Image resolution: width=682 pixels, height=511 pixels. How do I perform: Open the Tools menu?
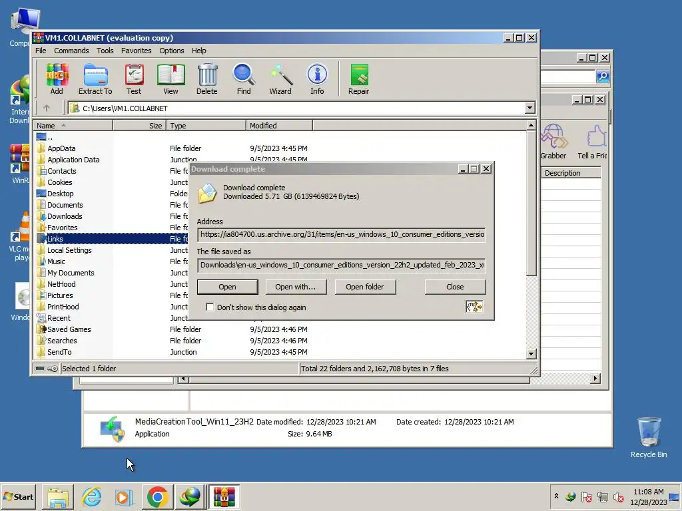(105, 51)
